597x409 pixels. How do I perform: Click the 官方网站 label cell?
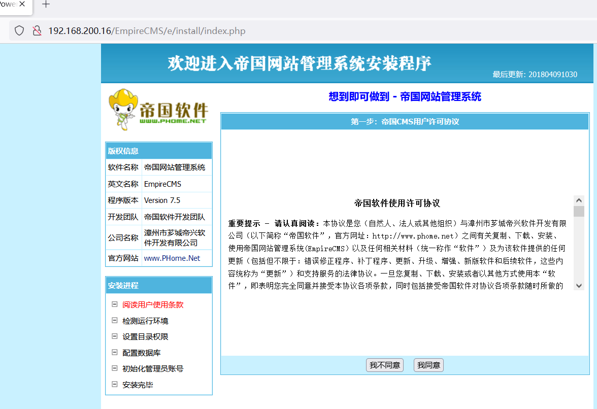(x=123, y=258)
